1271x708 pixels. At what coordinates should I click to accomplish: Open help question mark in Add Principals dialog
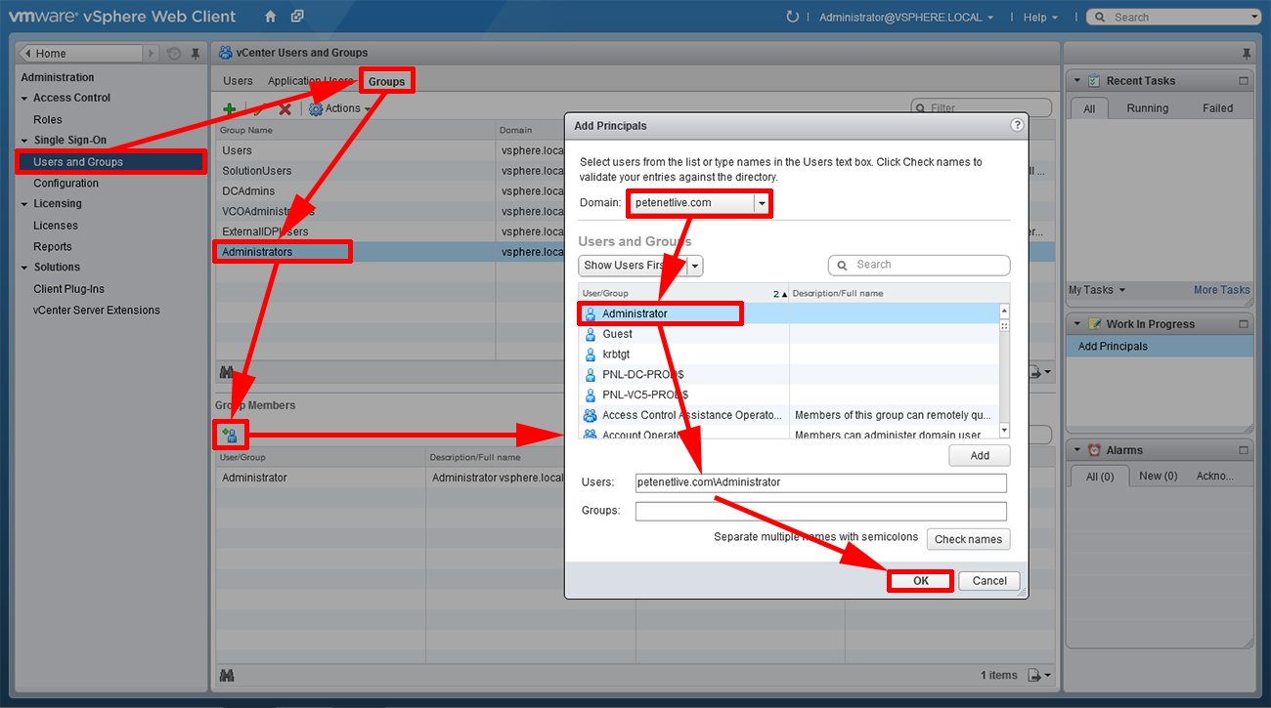1017,125
